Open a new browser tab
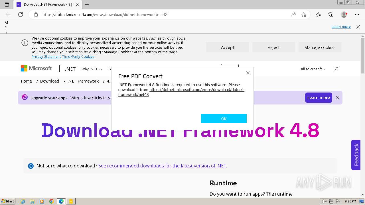 tap(87, 5)
